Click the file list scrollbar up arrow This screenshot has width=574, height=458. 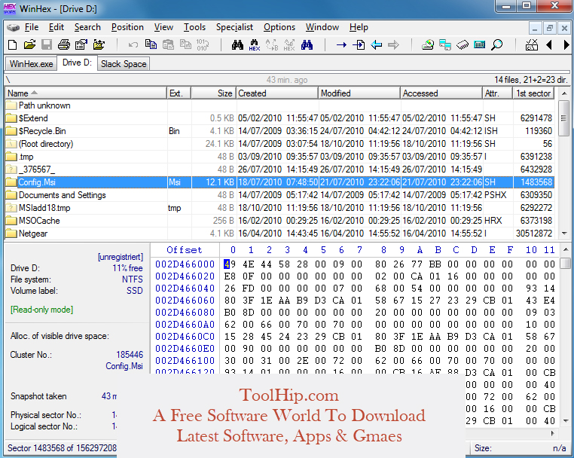pos(564,93)
